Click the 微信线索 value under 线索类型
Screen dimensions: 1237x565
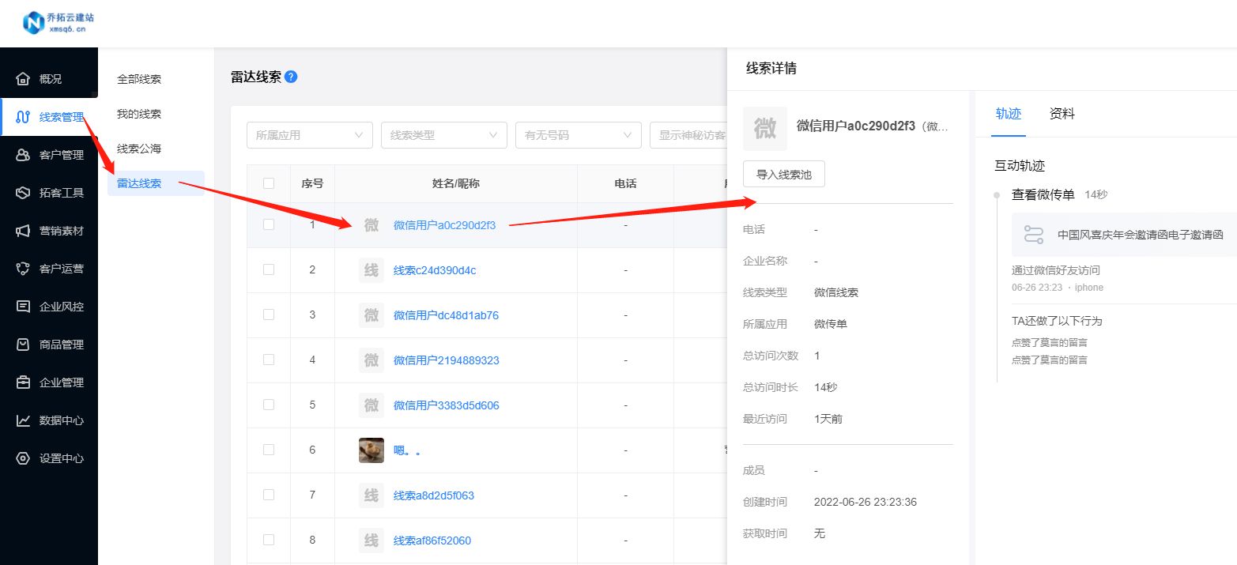836,292
